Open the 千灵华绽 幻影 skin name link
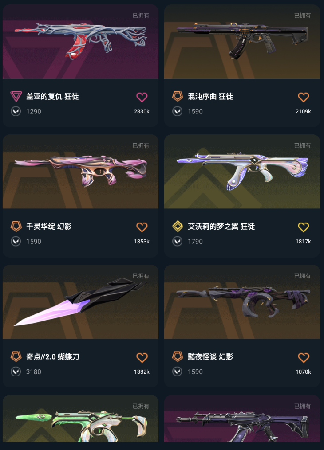This screenshot has width=324, height=450. 49,227
